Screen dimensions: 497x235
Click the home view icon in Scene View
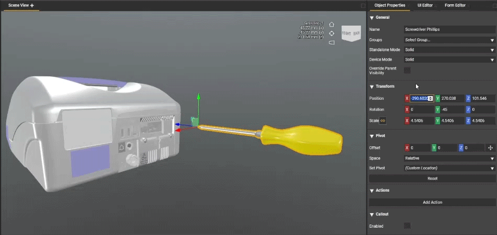click(332, 24)
